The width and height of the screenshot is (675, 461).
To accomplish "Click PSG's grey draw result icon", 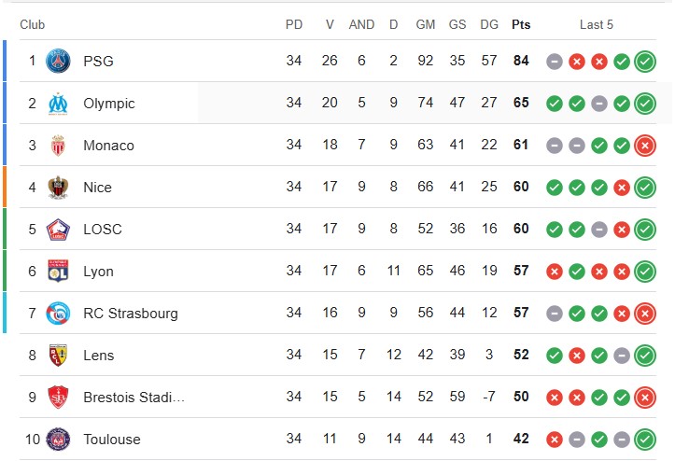I will click(555, 62).
